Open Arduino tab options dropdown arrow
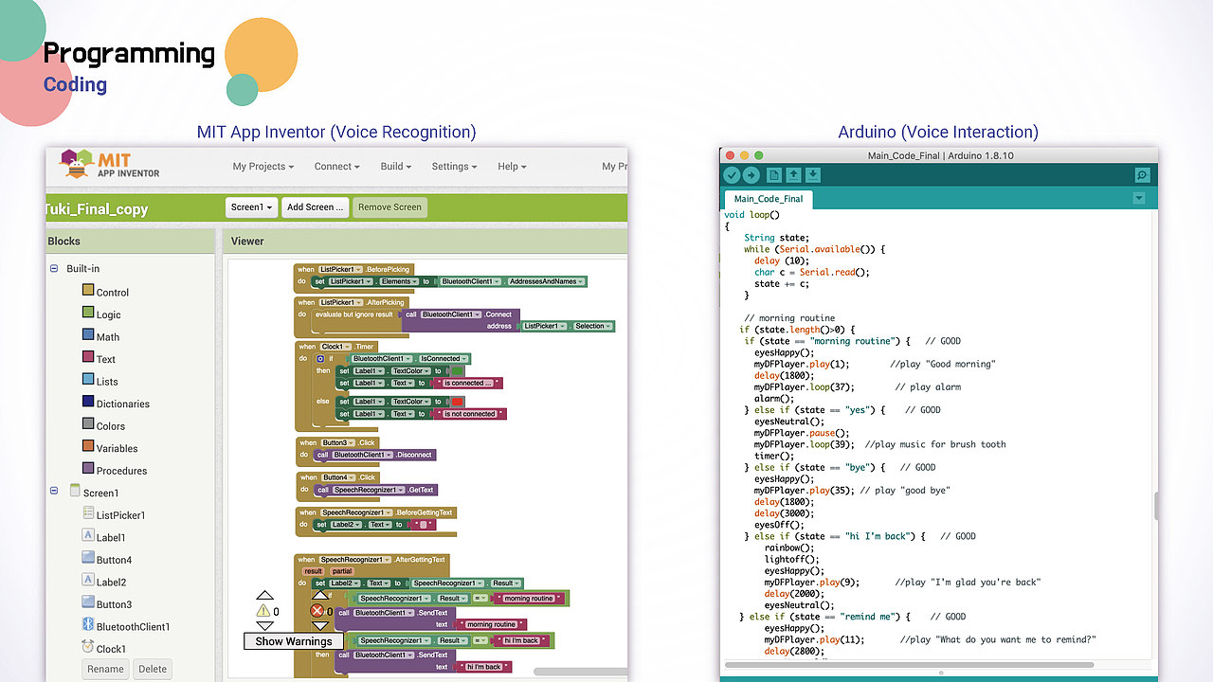 click(x=1139, y=198)
